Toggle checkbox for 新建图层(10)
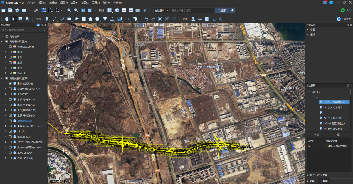Viewport: 353px width, 184px height. pyautogui.click(x=10, y=121)
